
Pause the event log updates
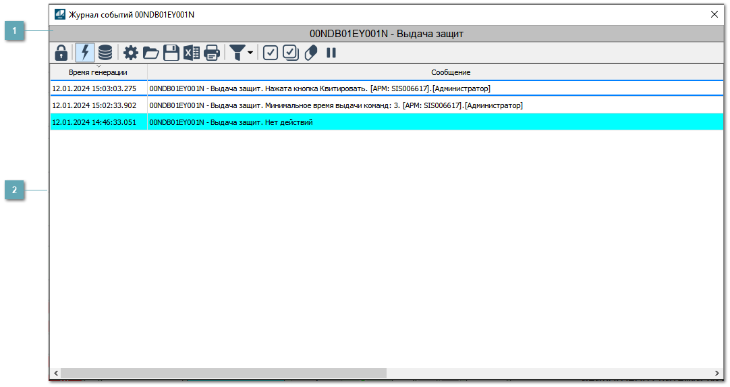(331, 53)
